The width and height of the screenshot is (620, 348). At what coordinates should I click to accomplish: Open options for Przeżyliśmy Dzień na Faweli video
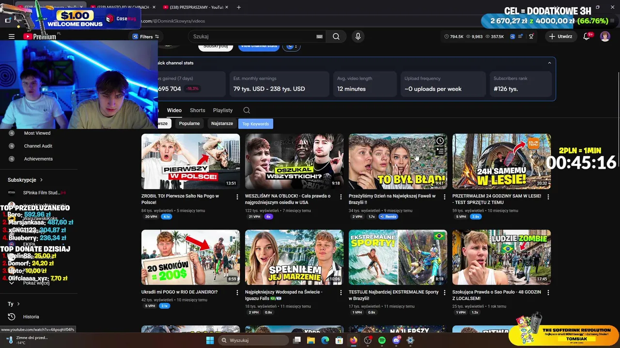444,197
